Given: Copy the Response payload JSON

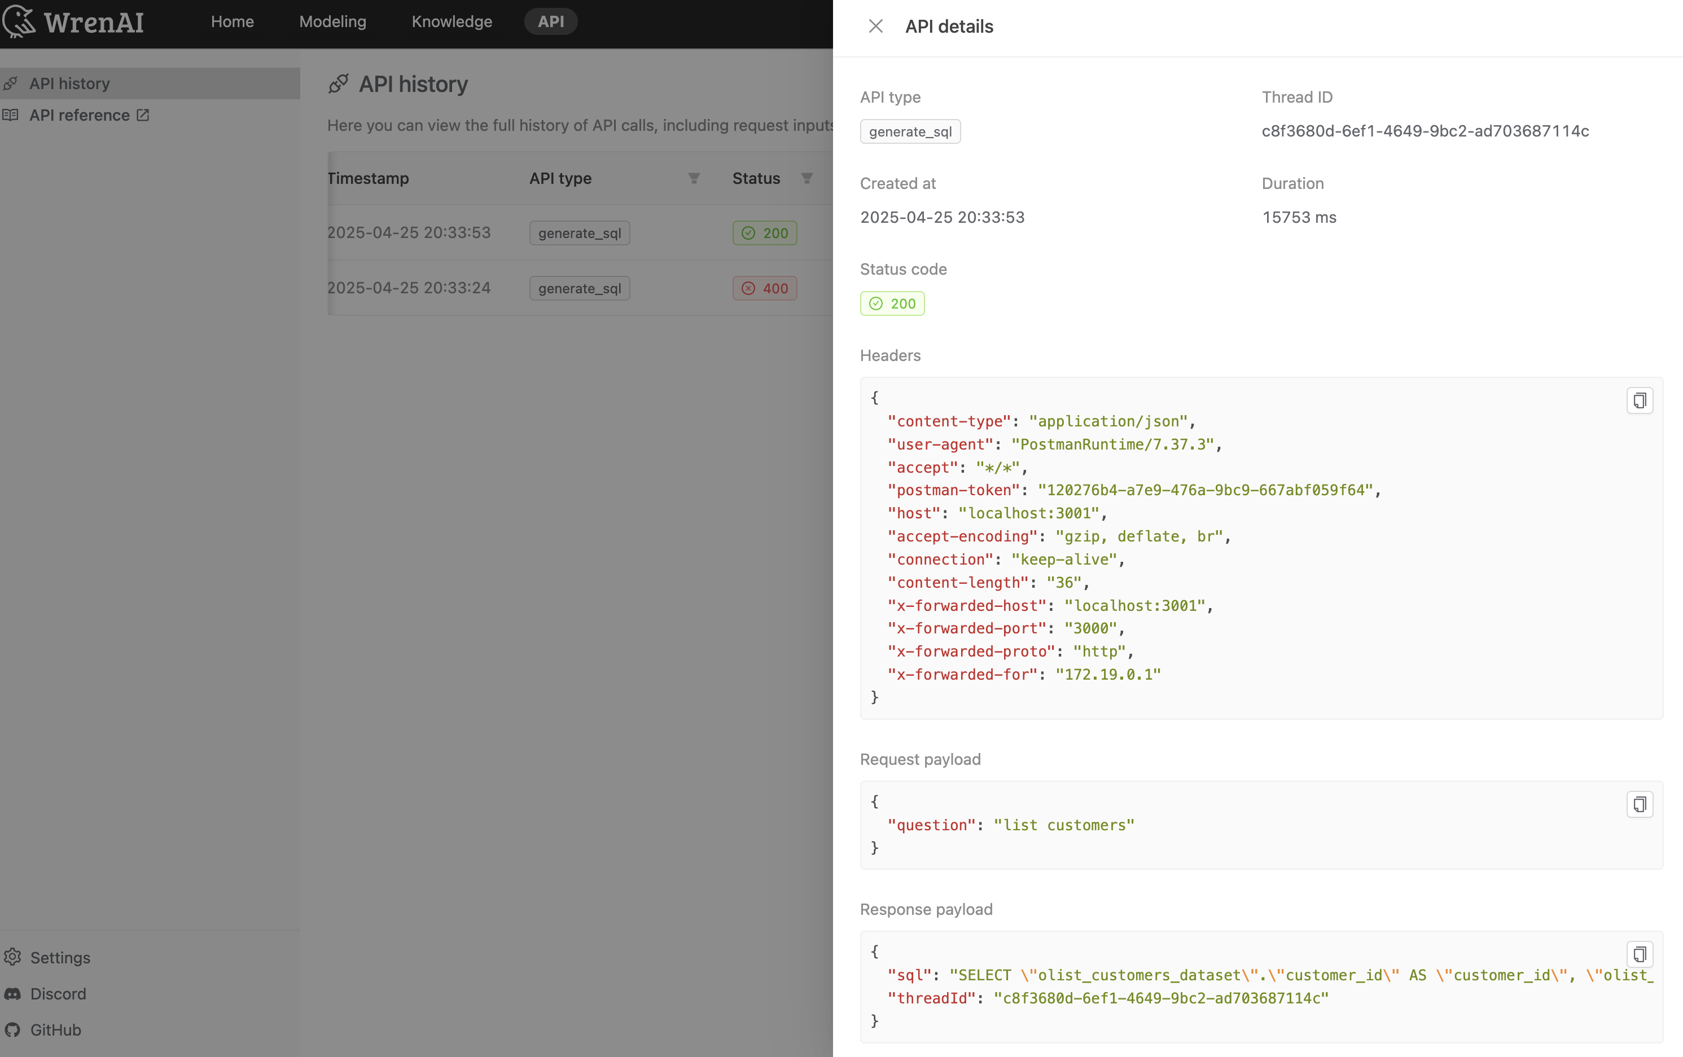Looking at the screenshot, I should tap(1639, 954).
